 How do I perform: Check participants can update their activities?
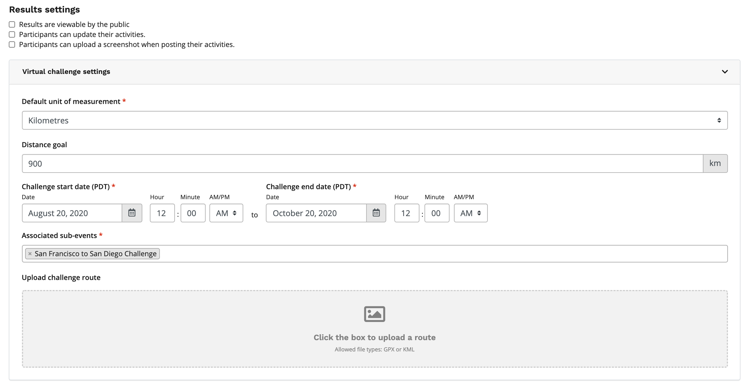12,34
